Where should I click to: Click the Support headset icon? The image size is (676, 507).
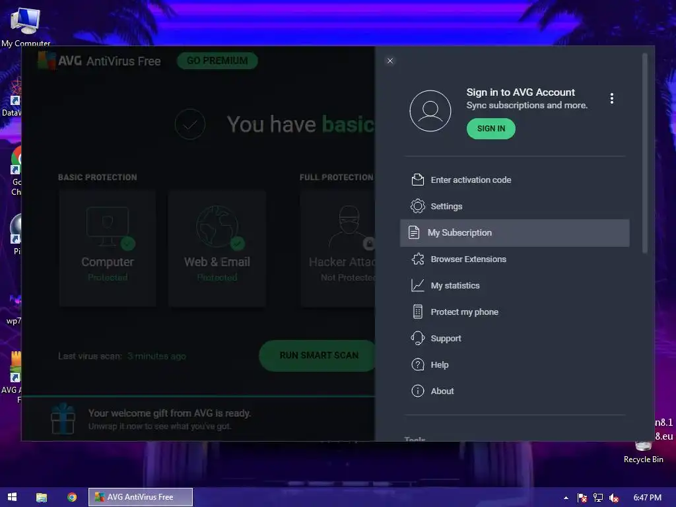click(417, 338)
